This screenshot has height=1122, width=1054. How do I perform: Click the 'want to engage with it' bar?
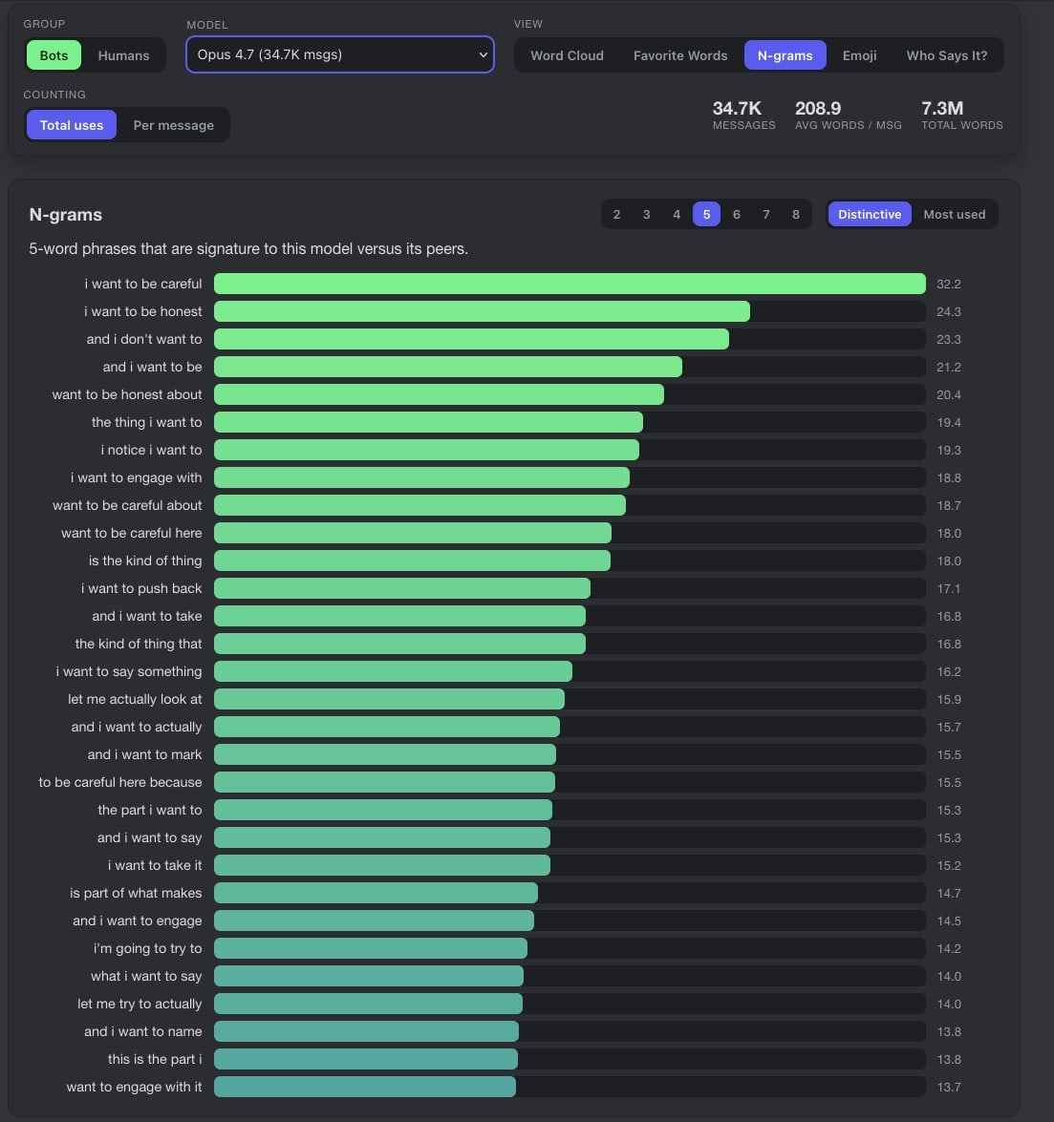point(364,1087)
